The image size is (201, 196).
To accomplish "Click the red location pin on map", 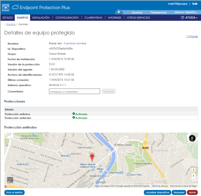I will point(92,157).
